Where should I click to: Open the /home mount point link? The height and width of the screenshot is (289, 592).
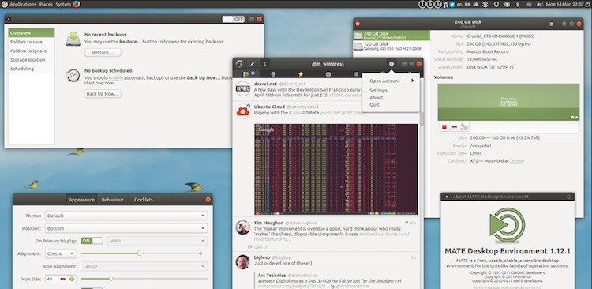[x=517, y=161]
